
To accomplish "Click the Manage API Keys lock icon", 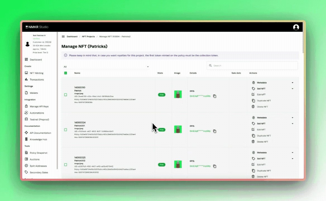I will tap(26, 106).
